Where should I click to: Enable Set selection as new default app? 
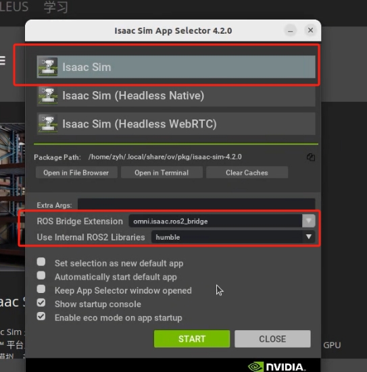coord(41,262)
